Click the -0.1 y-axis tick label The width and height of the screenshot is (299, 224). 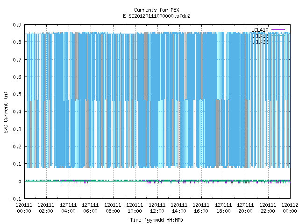point(15,199)
